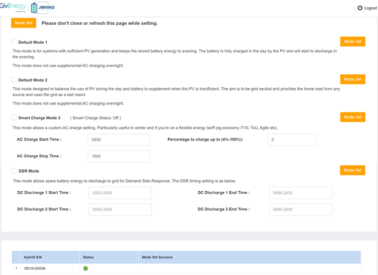This screenshot has width=378, height=275.
Task: Enable the DSR Mode radio button
Action: pyautogui.click(x=14, y=170)
